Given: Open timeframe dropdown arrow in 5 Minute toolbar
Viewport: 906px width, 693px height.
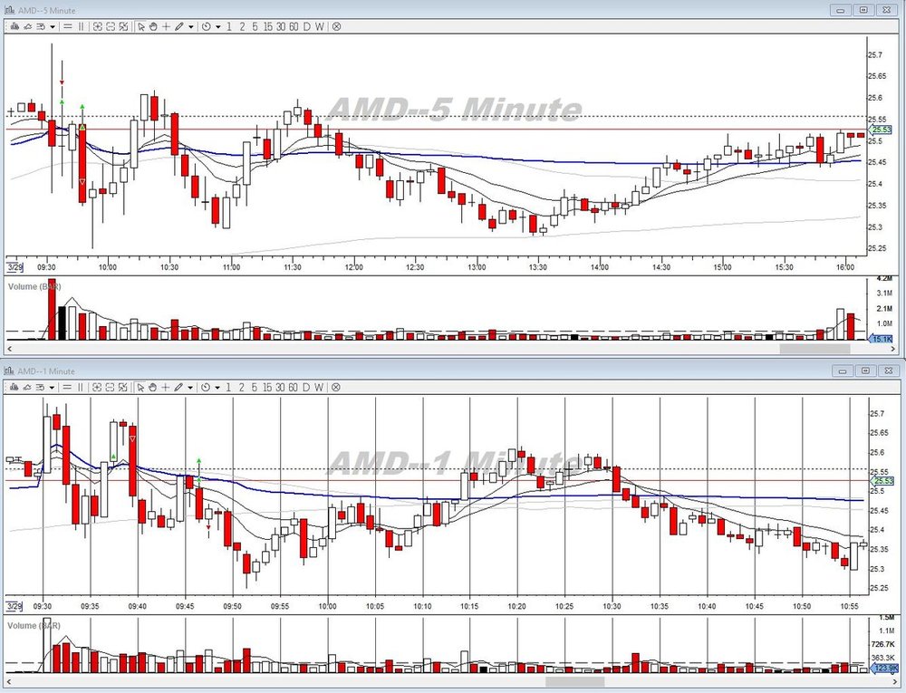Looking at the screenshot, I should 217,26.
